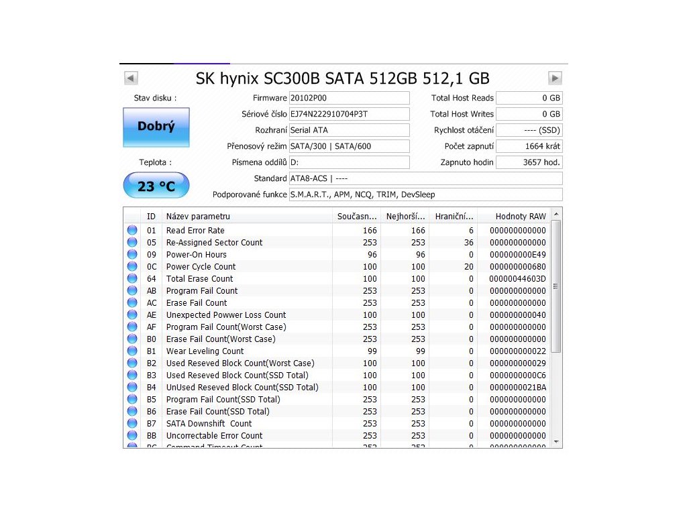Click status icon for AB Program Fail Count
The image size is (687, 515).
pos(132,290)
